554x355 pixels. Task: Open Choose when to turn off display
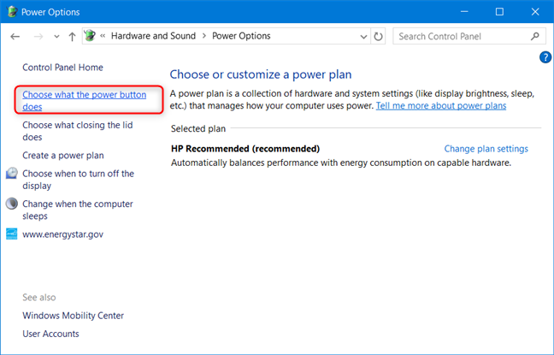[x=78, y=180]
